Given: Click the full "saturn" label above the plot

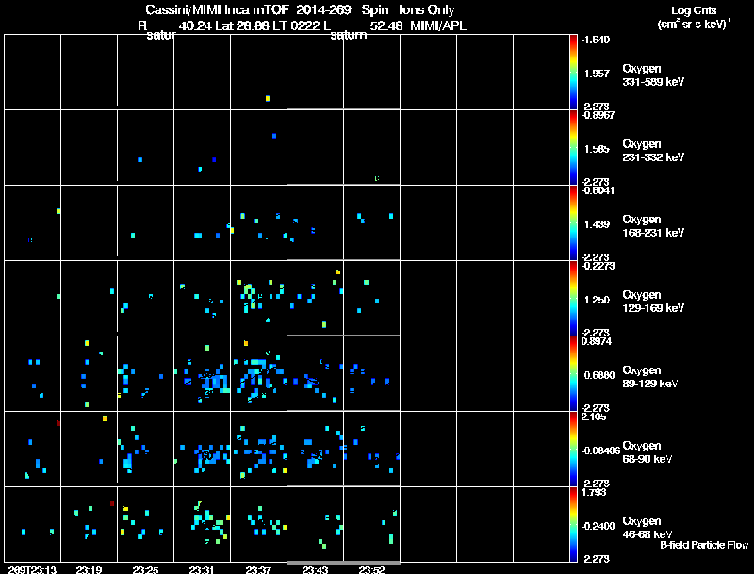Looking at the screenshot, I should pyautogui.click(x=348, y=36).
